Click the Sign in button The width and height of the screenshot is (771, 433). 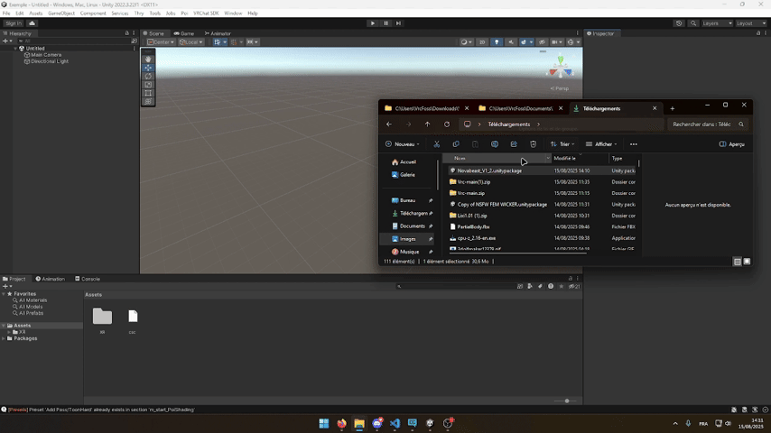click(14, 23)
